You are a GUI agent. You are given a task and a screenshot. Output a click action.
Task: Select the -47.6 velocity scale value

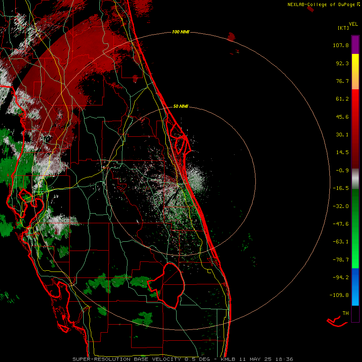341,224
